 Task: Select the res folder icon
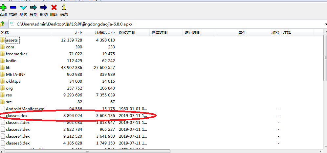click(3, 95)
